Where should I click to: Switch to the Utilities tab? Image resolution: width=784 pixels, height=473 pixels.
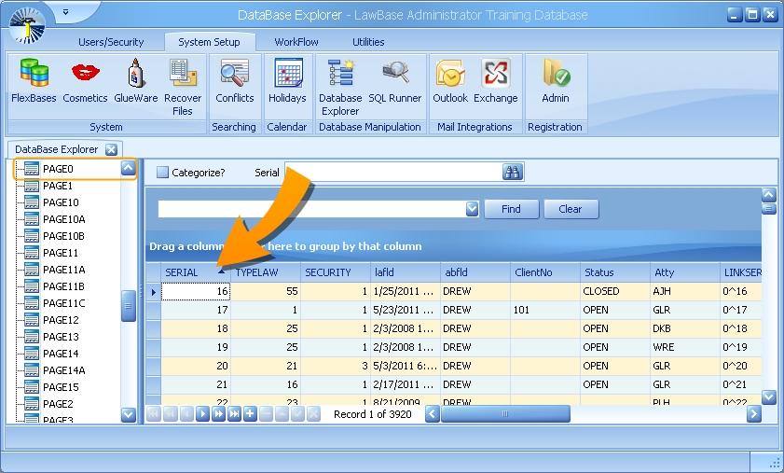[x=368, y=42]
